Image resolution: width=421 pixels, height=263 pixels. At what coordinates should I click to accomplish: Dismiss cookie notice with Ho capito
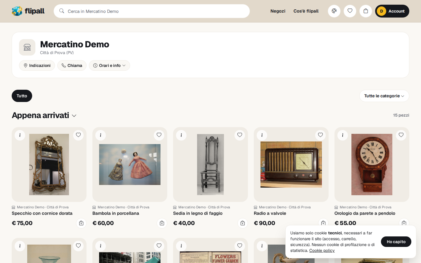396,242
